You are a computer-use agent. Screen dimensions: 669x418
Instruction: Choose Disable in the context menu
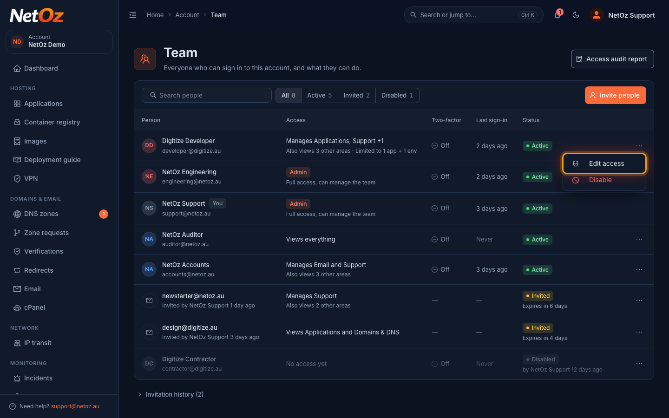(x=604, y=180)
